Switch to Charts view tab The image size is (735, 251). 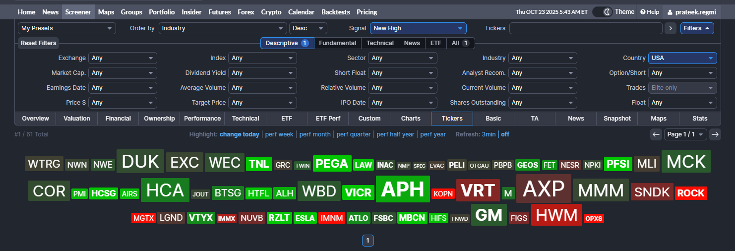411,119
